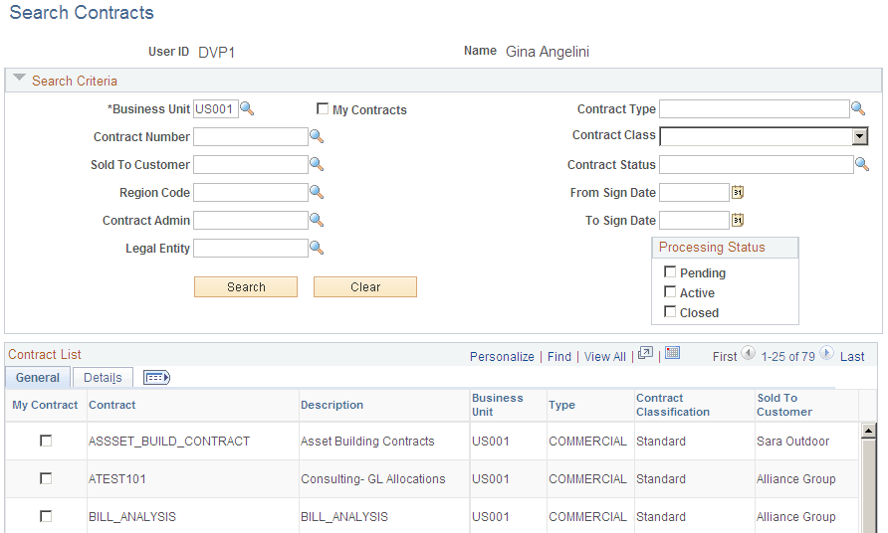This screenshot has width=888, height=533.
Task: Click the Zoom Contract List popup icon
Action: point(645,354)
